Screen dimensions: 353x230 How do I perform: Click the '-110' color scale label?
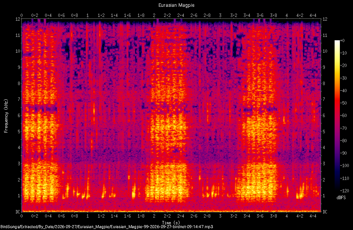click(344, 178)
